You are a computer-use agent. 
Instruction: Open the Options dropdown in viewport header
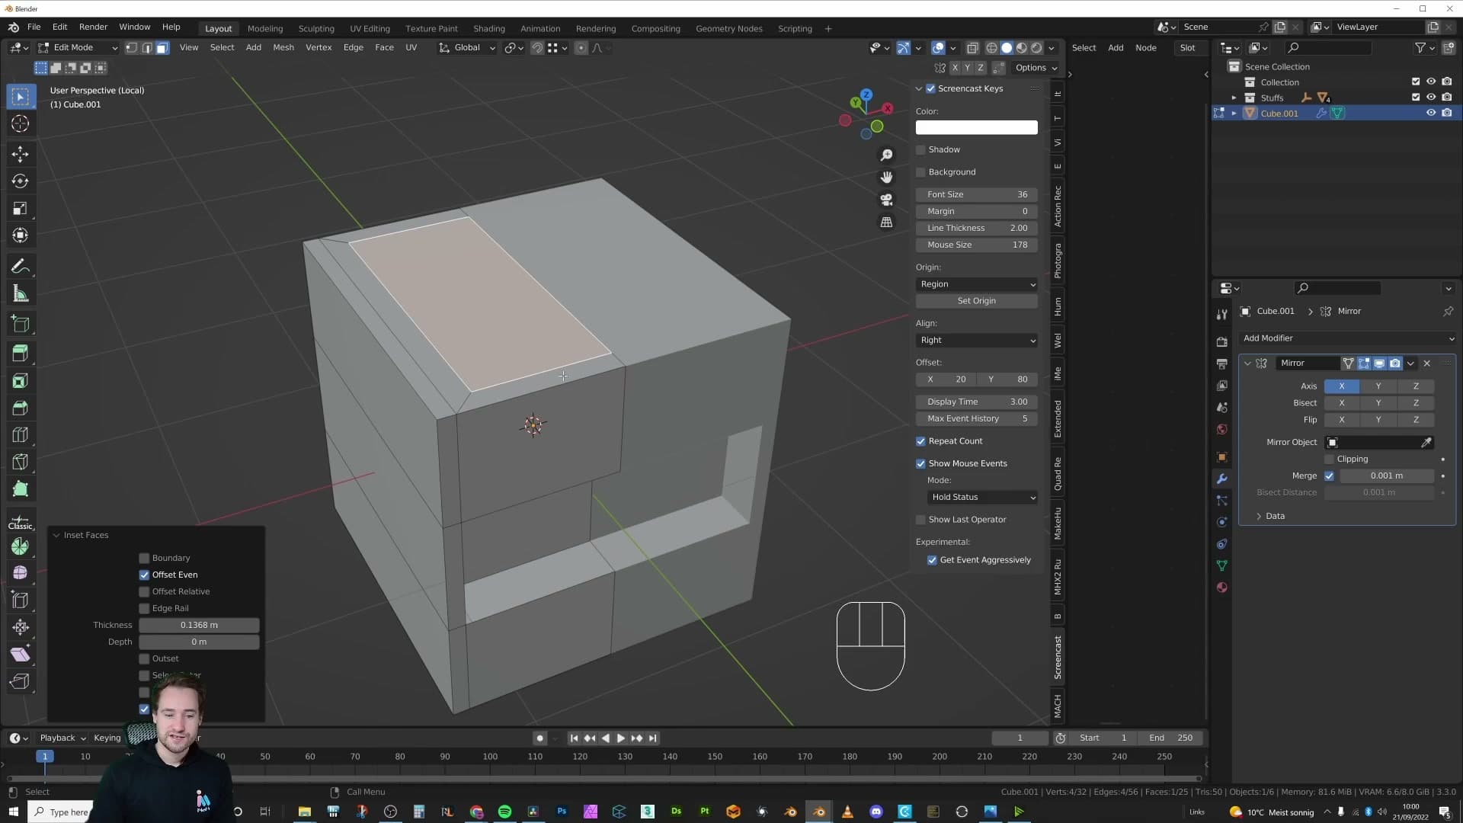pos(1036,68)
